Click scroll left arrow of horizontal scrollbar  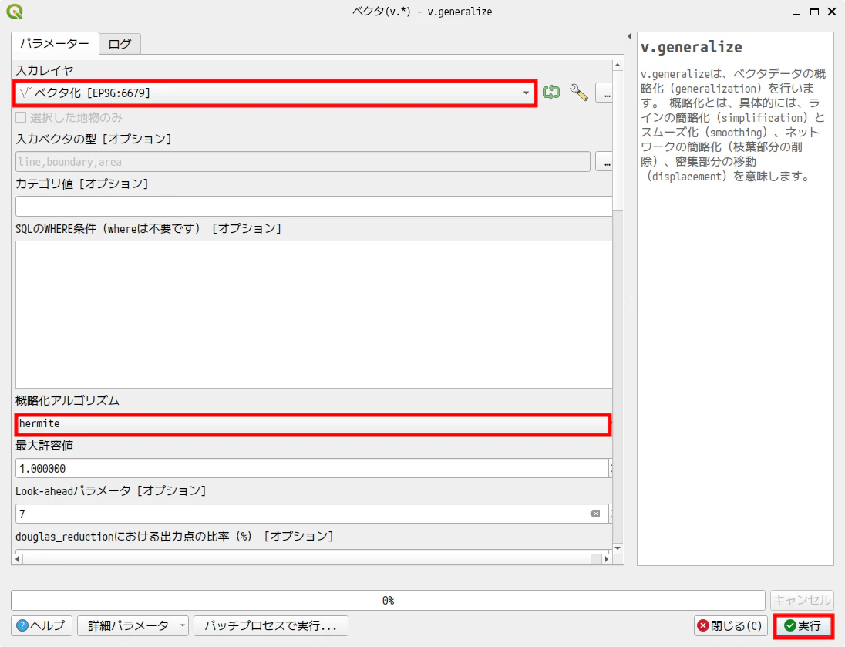click(x=17, y=559)
